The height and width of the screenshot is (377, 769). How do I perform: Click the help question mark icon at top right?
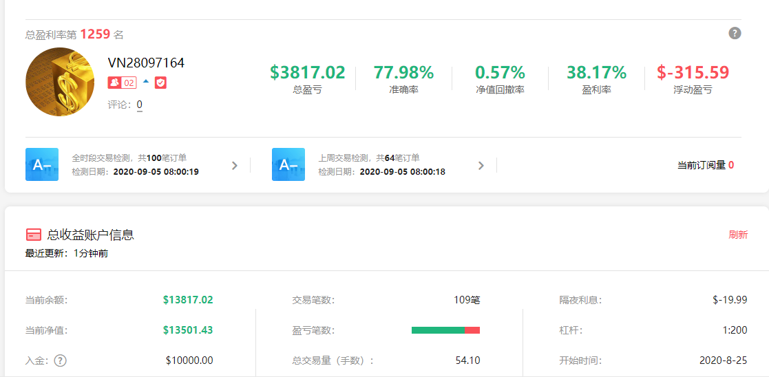click(735, 33)
